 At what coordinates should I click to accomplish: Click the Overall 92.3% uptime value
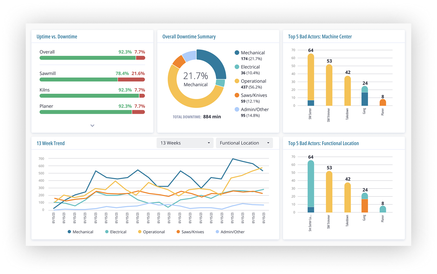coord(125,52)
